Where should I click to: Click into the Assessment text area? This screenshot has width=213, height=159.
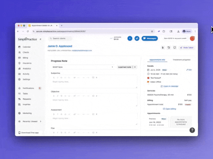click(94, 121)
